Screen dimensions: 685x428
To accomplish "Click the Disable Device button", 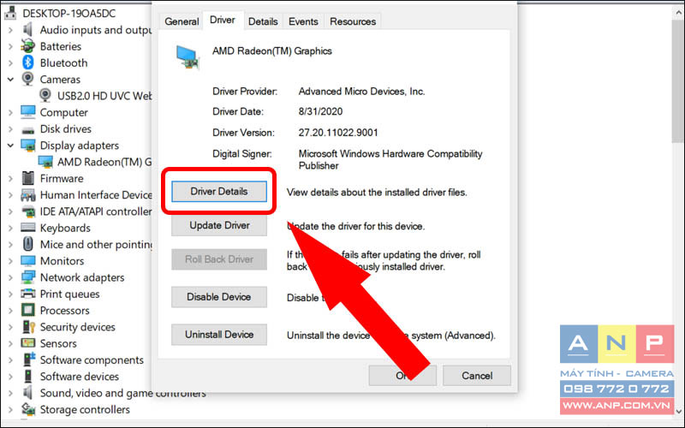I will (x=219, y=297).
